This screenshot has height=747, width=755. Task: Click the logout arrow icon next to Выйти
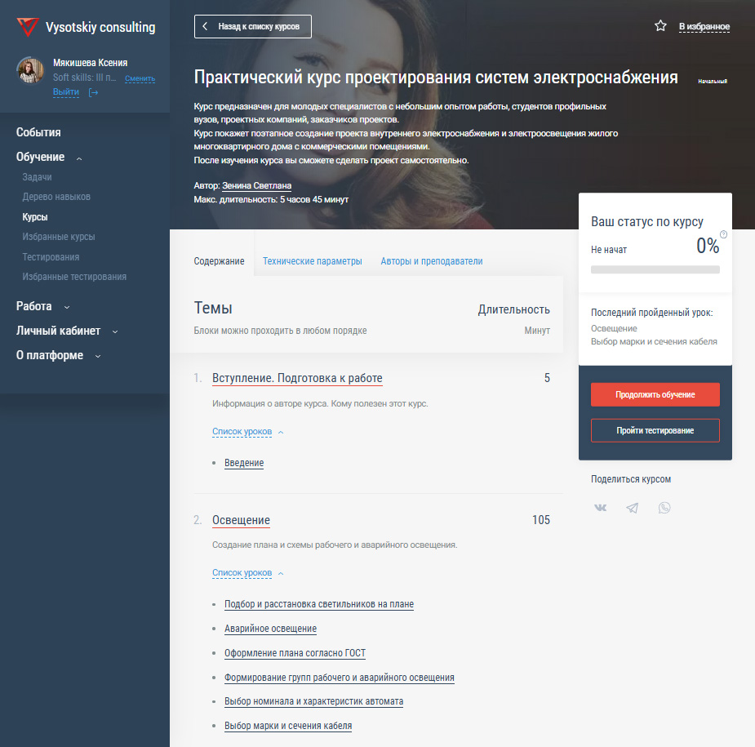[93, 92]
